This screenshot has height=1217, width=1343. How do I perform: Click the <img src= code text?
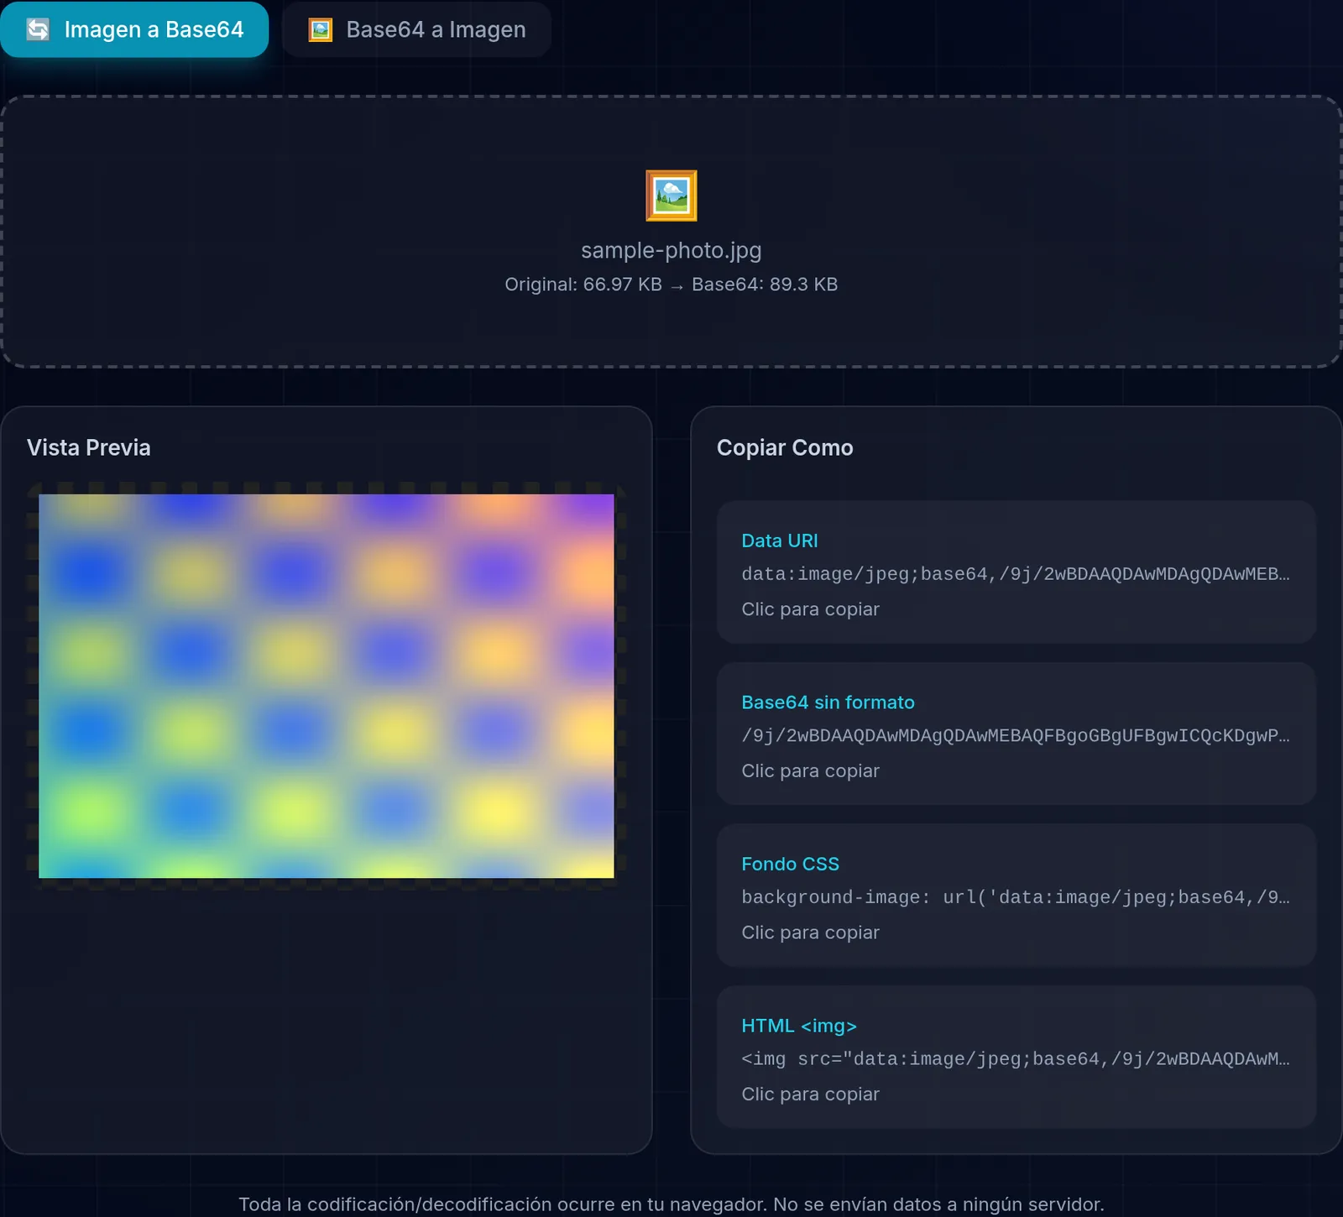pyautogui.click(x=1016, y=1059)
